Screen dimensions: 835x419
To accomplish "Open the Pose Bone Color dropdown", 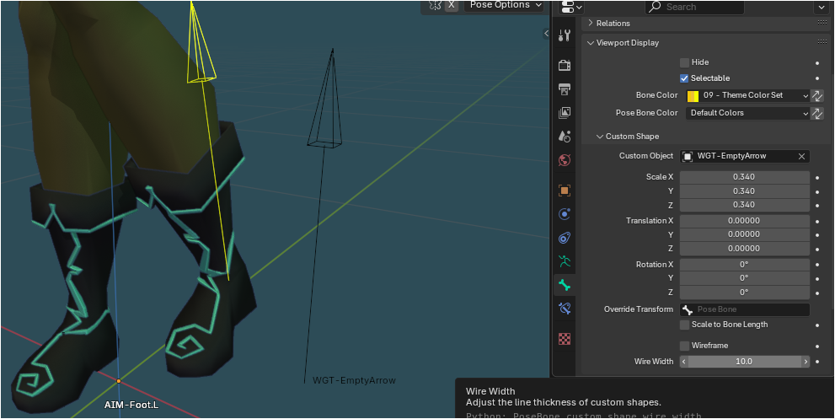I will (x=748, y=113).
